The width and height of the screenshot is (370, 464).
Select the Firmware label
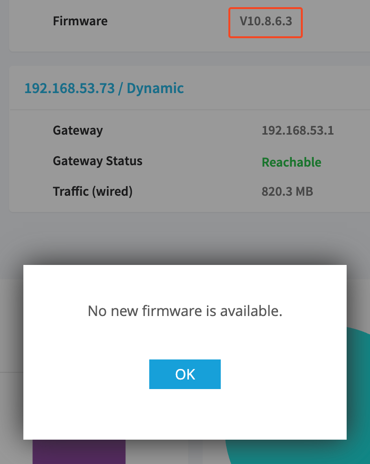pyautogui.click(x=80, y=21)
